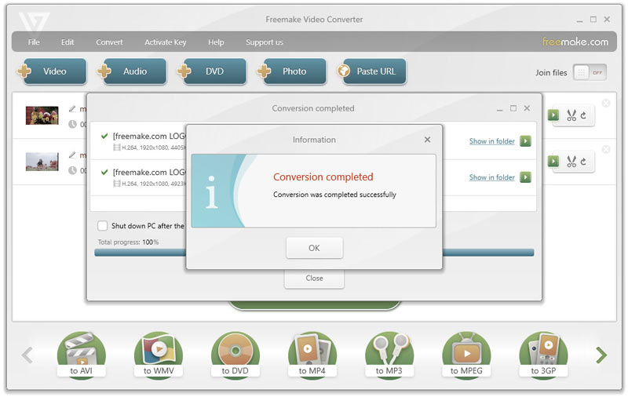Remove second video from list

tap(606, 149)
